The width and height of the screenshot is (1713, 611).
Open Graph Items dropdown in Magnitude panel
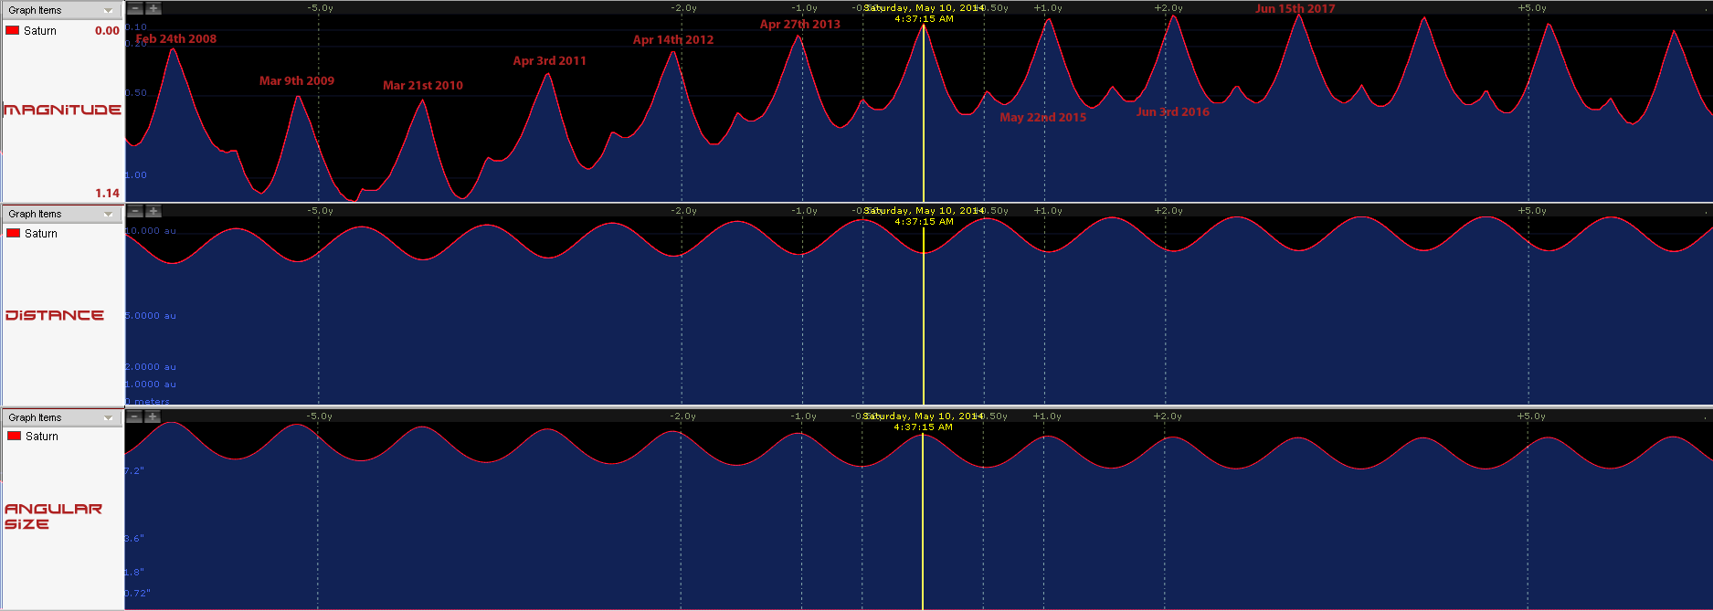tap(108, 11)
